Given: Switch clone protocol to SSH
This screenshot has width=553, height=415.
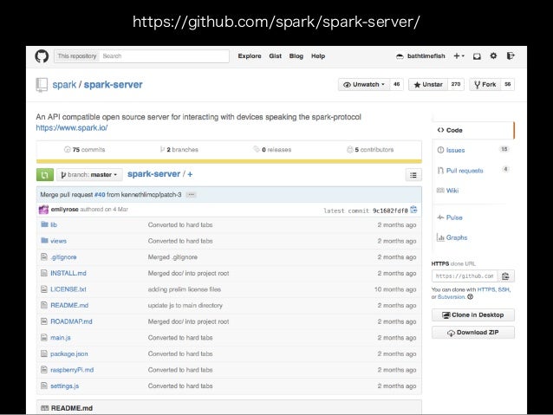Looking at the screenshot, I should pos(504,289).
